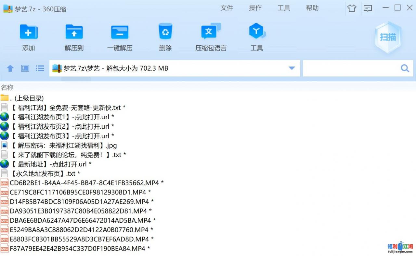Viewport: 416px width, 256px height.
Task: Go up one level with the arrow icon
Action: tap(10, 68)
